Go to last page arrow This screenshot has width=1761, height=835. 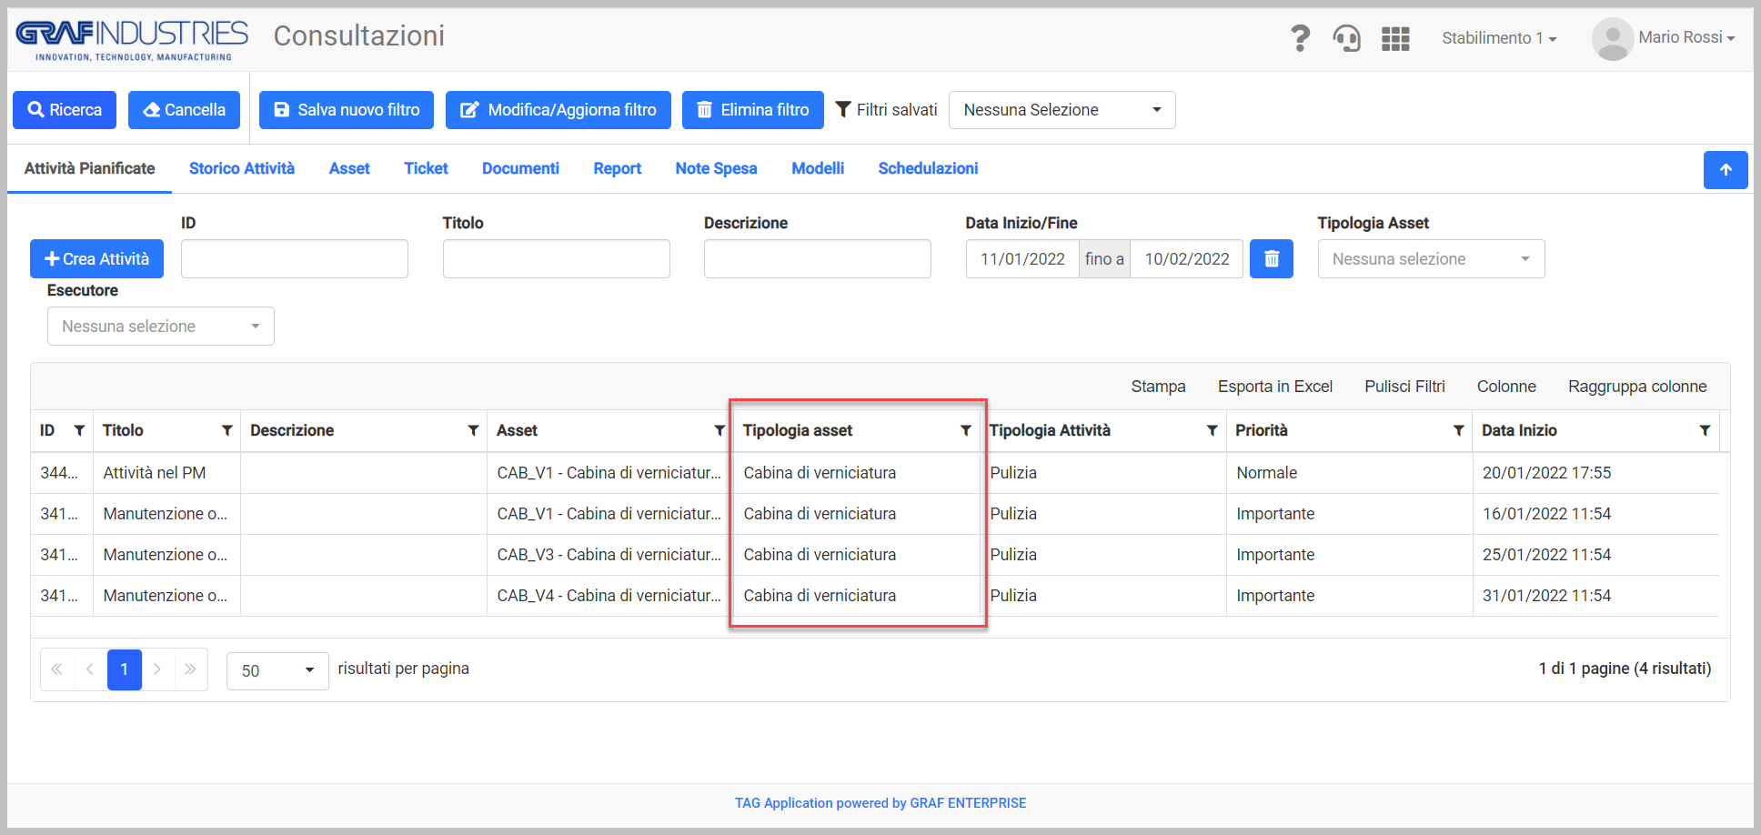coord(190,669)
